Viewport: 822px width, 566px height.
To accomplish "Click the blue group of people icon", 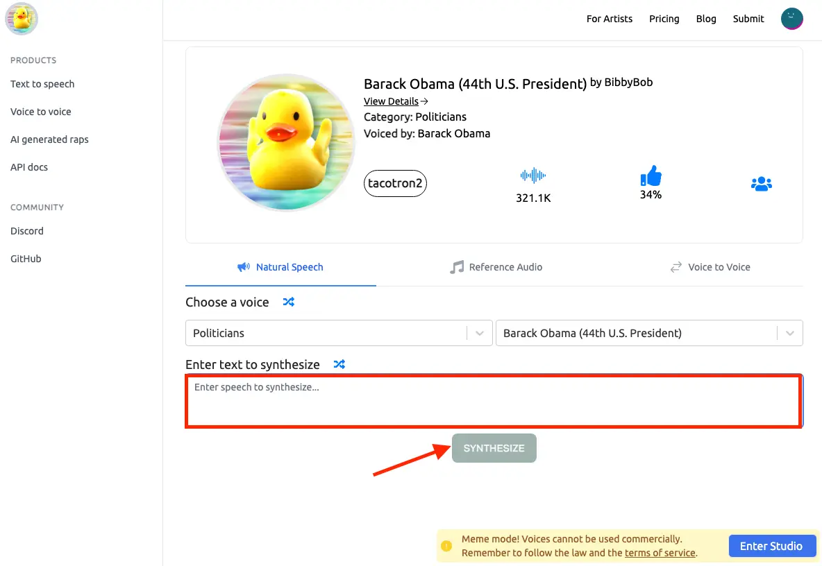I will coord(761,184).
